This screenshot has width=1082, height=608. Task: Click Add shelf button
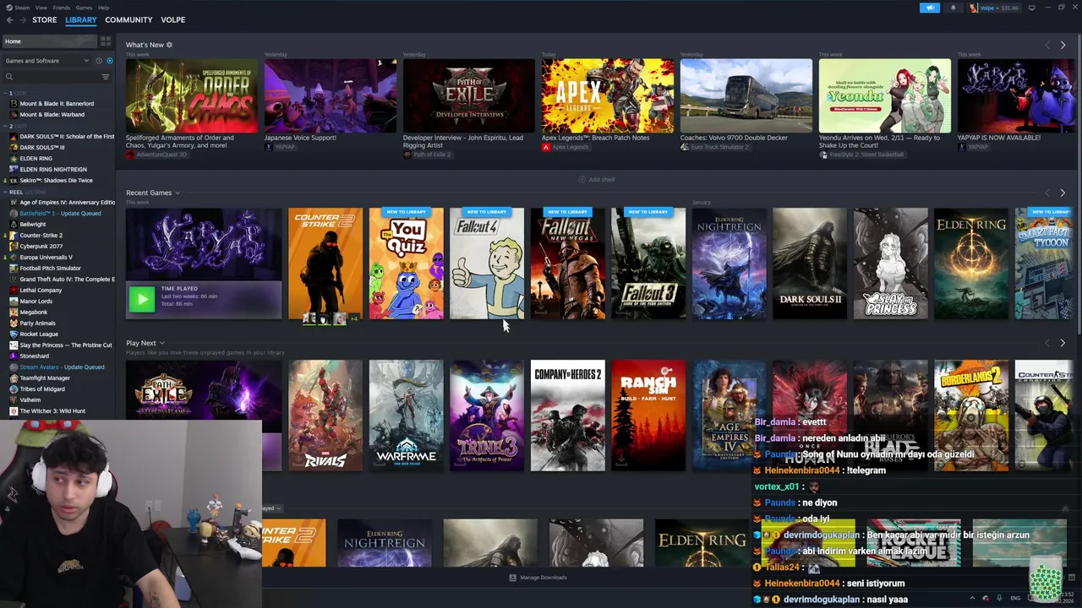coord(597,179)
